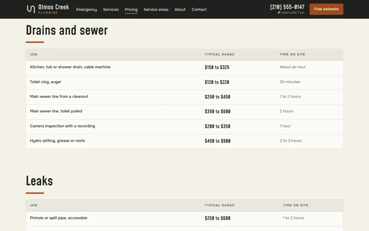369x231 pixels.
Task: Select the Pricing nav tab
Action: pyautogui.click(x=131, y=9)
